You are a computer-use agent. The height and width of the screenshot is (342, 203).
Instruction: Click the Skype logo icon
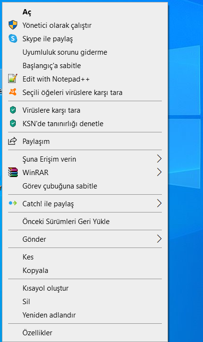[13, 38]
